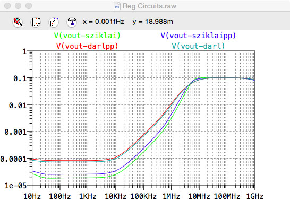Image resolution: width=290 pixels, height=201 pixels.
Task: Click the V(vout-darl) trace label
Action: (198, 46)
